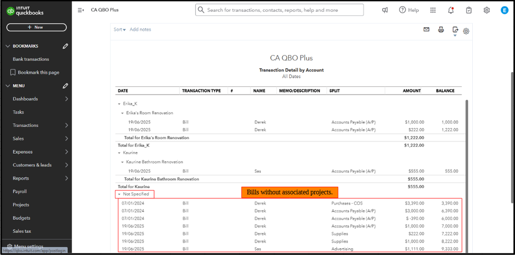
Task: Click the BALANCE column header
Action: (x=445, y=90)
